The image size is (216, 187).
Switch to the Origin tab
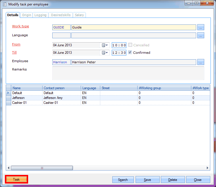pos(26,15)
